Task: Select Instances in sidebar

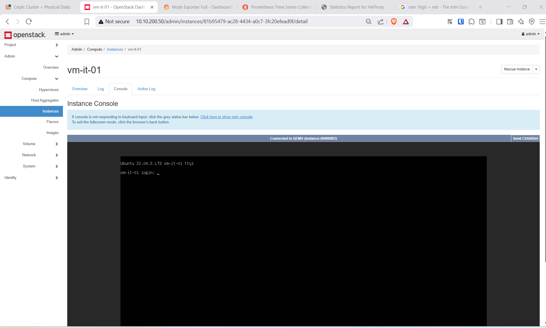Action: 31,111
